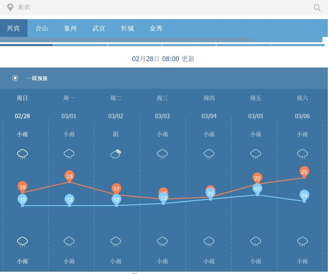Click the blue 12 low marker for 02/28
The image size is (328, 274).
pos(23,200)
